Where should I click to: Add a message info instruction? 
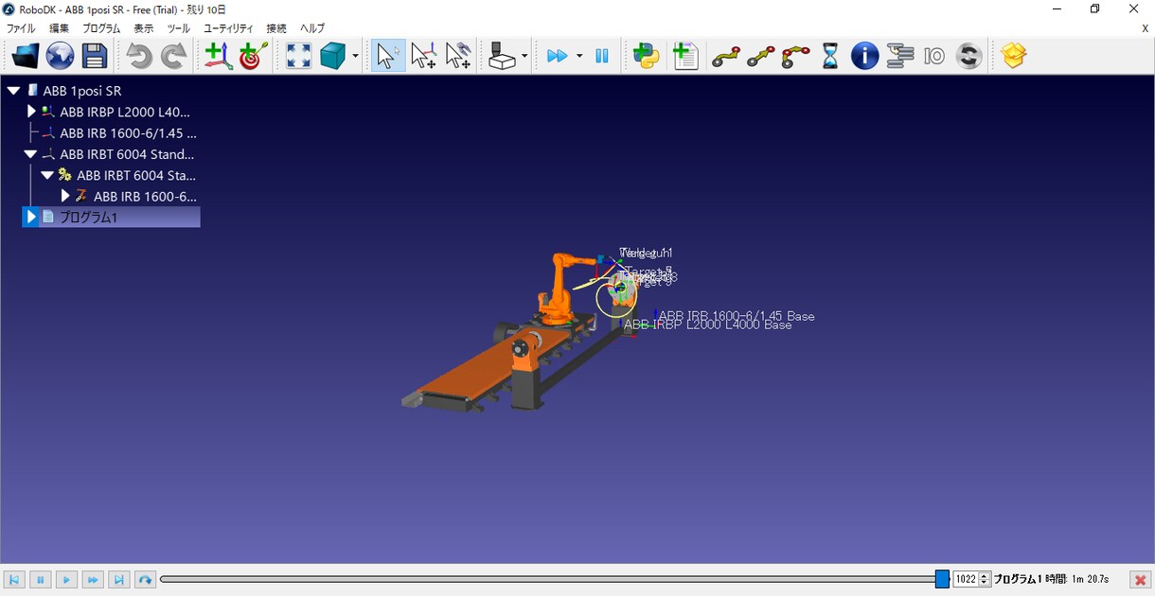tap(864, 57)
